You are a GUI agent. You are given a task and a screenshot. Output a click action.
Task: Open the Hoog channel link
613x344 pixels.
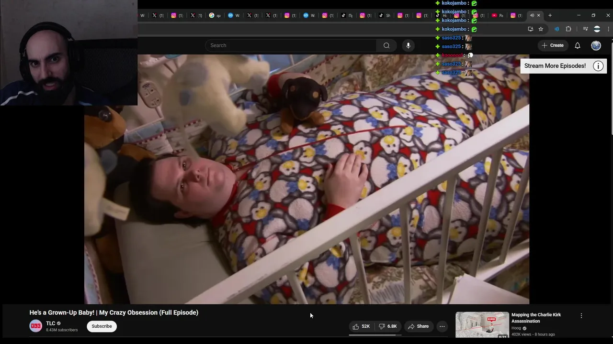pyautogui.click(x=516, y=328)
